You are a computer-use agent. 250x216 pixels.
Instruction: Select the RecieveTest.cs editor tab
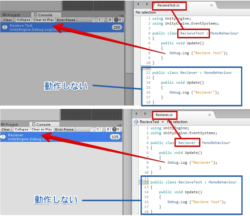[x=168, y=6]
